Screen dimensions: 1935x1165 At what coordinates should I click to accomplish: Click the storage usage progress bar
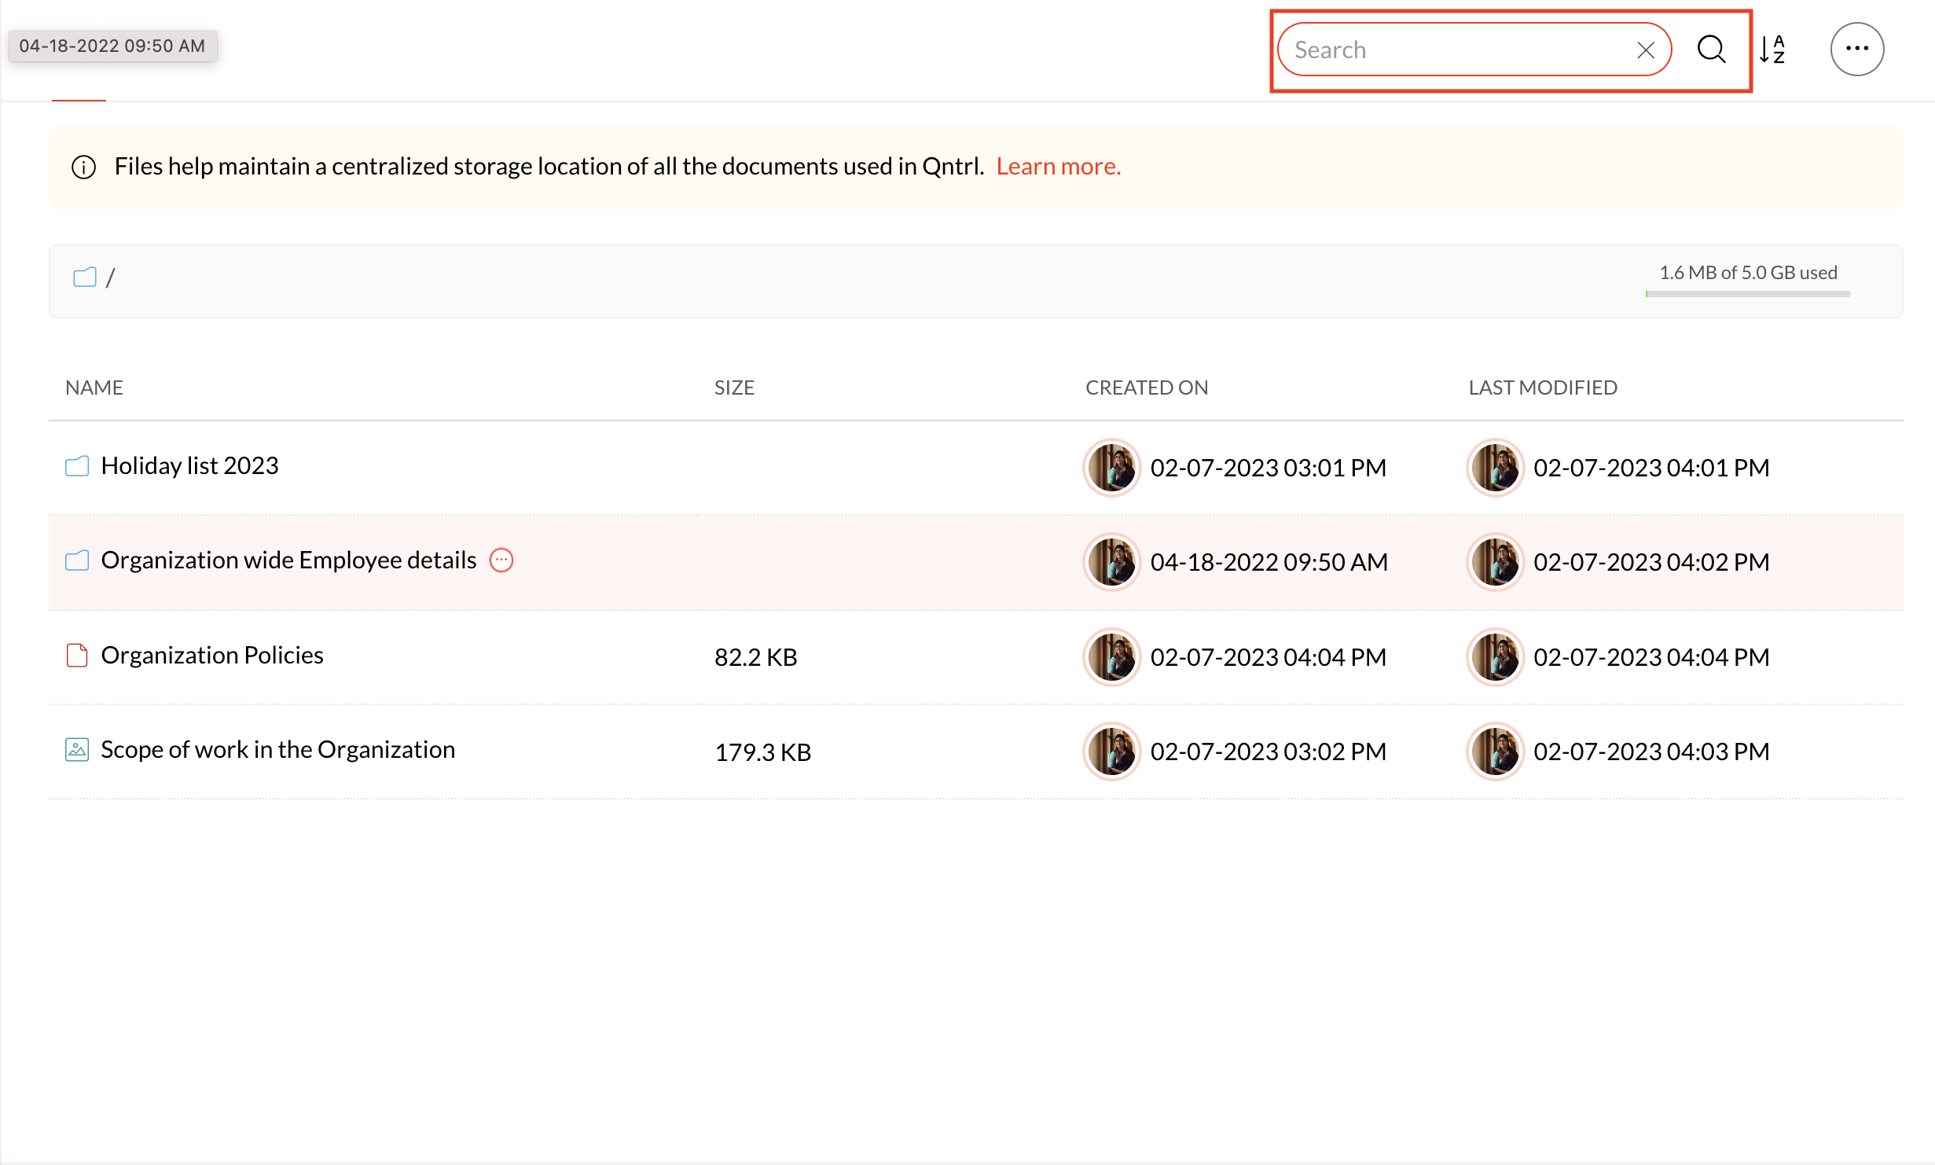(x=1747, y=294)
